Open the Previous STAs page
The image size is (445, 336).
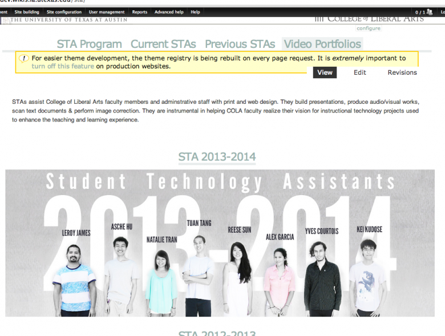240,44
